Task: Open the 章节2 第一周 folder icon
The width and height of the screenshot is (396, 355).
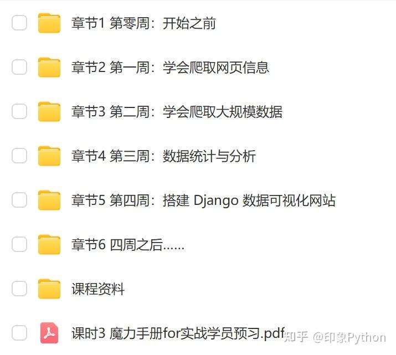Action: point(49,67)
